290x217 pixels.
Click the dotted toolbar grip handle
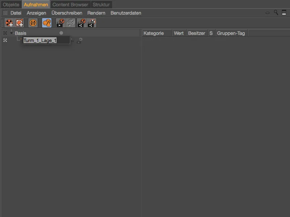click(2, 23)
